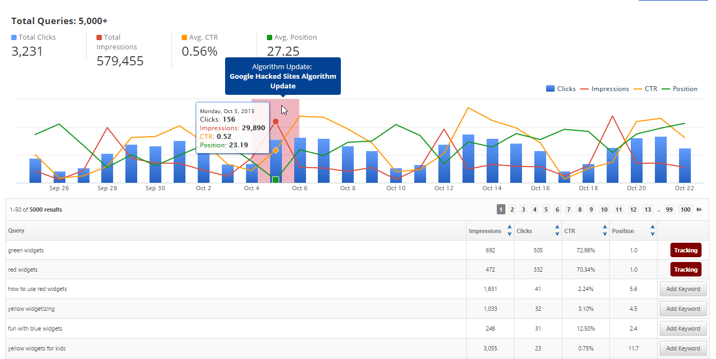716x359 pixels.
Task: Toggle Position series in chart legend
Action: click(680, 89)
